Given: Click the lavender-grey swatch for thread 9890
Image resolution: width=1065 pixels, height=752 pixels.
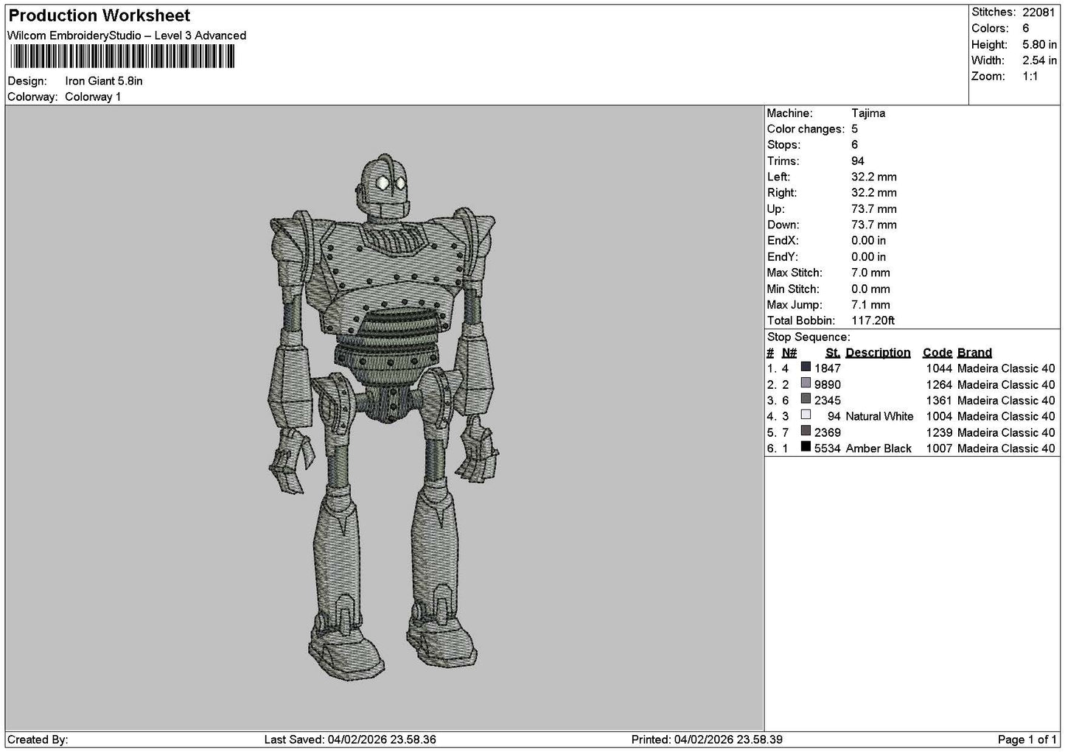Looking at the screenshot, I should 806,384.
